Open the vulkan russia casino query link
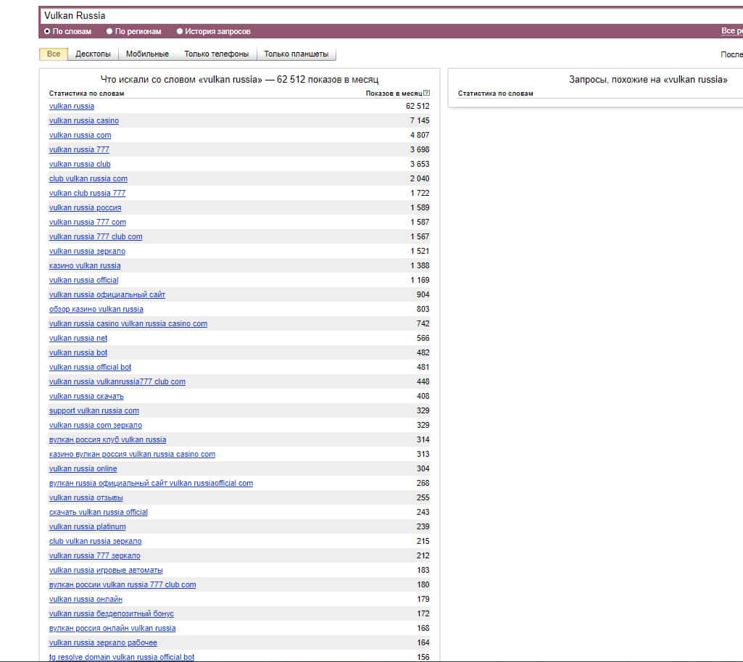 pos(84,120)
